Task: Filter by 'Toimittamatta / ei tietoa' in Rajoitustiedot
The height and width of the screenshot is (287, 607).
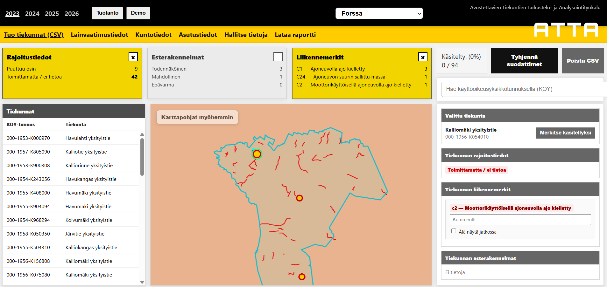Action: (x=72, y=77)
